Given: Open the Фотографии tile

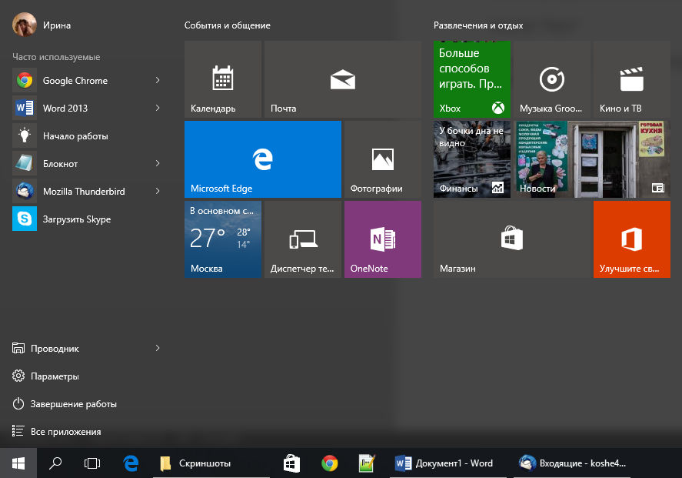Looking at the screenshot, I should tap(382, 159).
